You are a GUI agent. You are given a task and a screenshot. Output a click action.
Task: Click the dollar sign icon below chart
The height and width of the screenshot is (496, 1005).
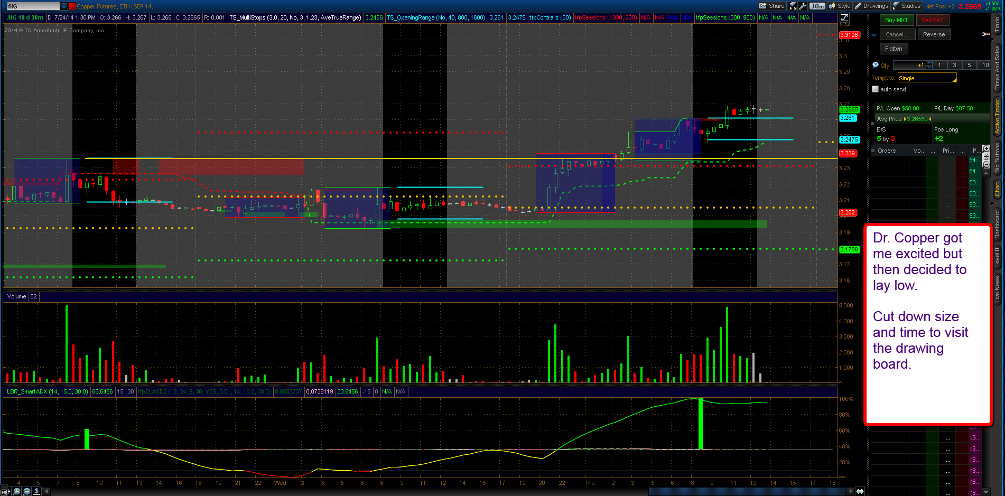tap(36, 491)
